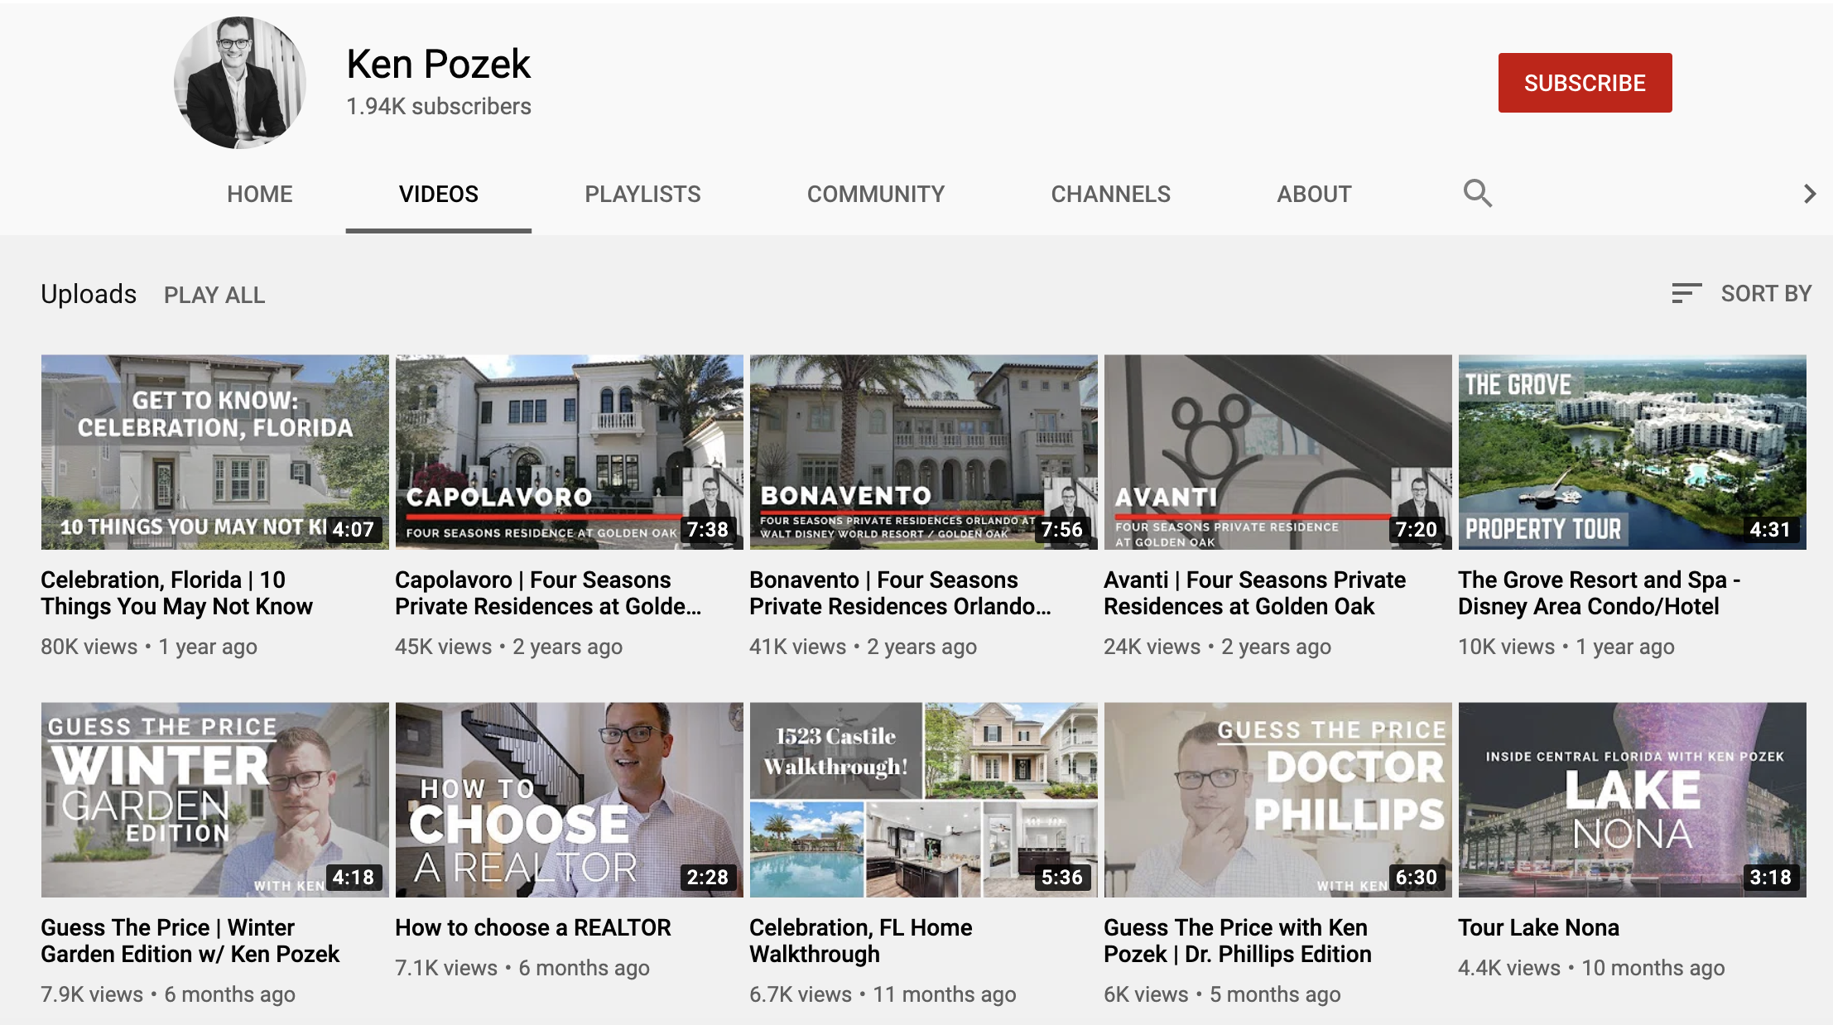
Task: Click '41K views • 2 years ago' text
Action: [x=863, y=647]
